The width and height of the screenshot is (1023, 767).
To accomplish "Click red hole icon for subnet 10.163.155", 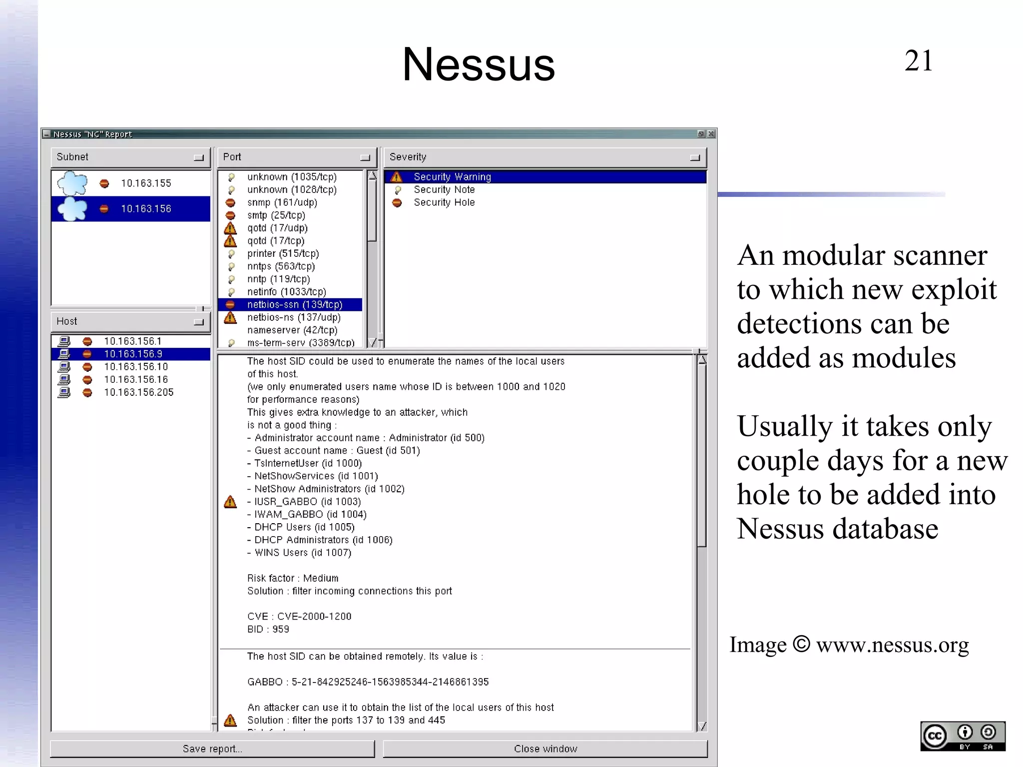I will (x=104, y=183).
